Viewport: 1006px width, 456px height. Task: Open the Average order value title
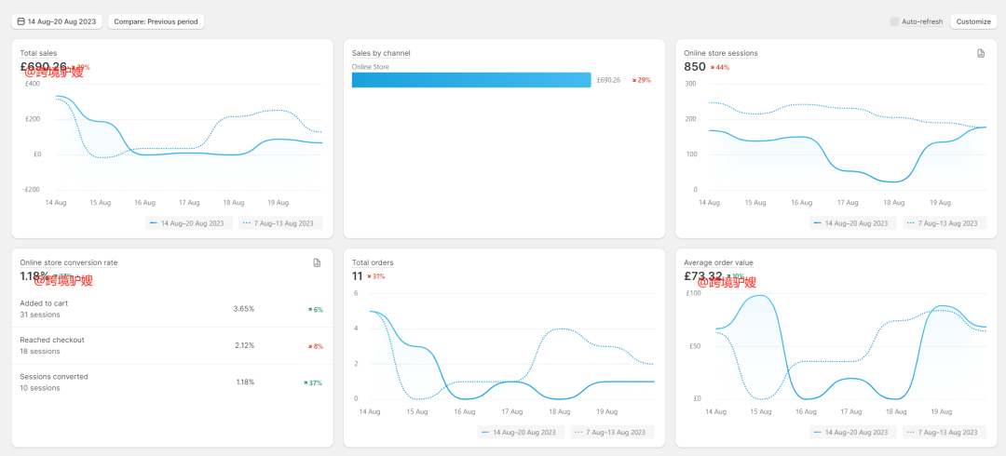pyautogui.click(x=718, y=262)
